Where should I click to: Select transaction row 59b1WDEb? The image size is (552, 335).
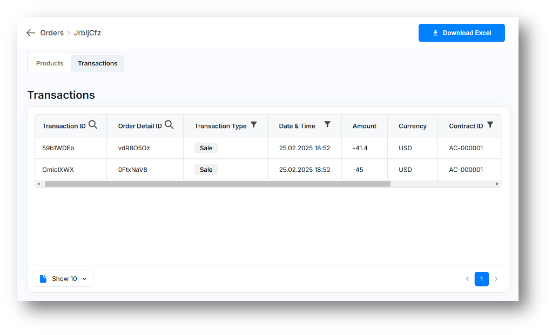(58, 148)
